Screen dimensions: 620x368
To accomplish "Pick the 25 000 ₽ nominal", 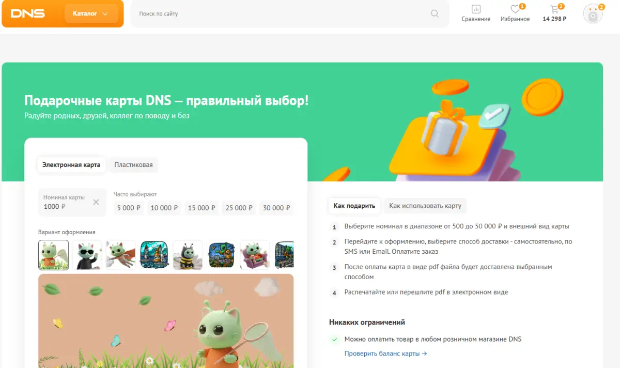I will [239, 208].
